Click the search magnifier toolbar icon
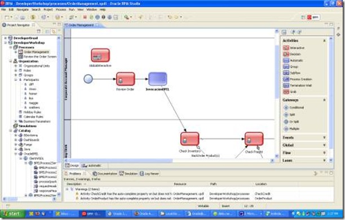 126,17
